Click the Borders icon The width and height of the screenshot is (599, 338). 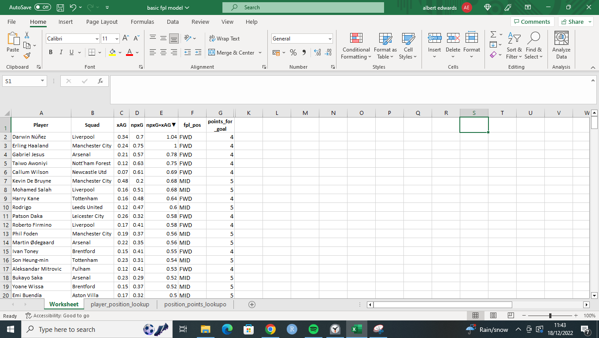tap(92, 52)
